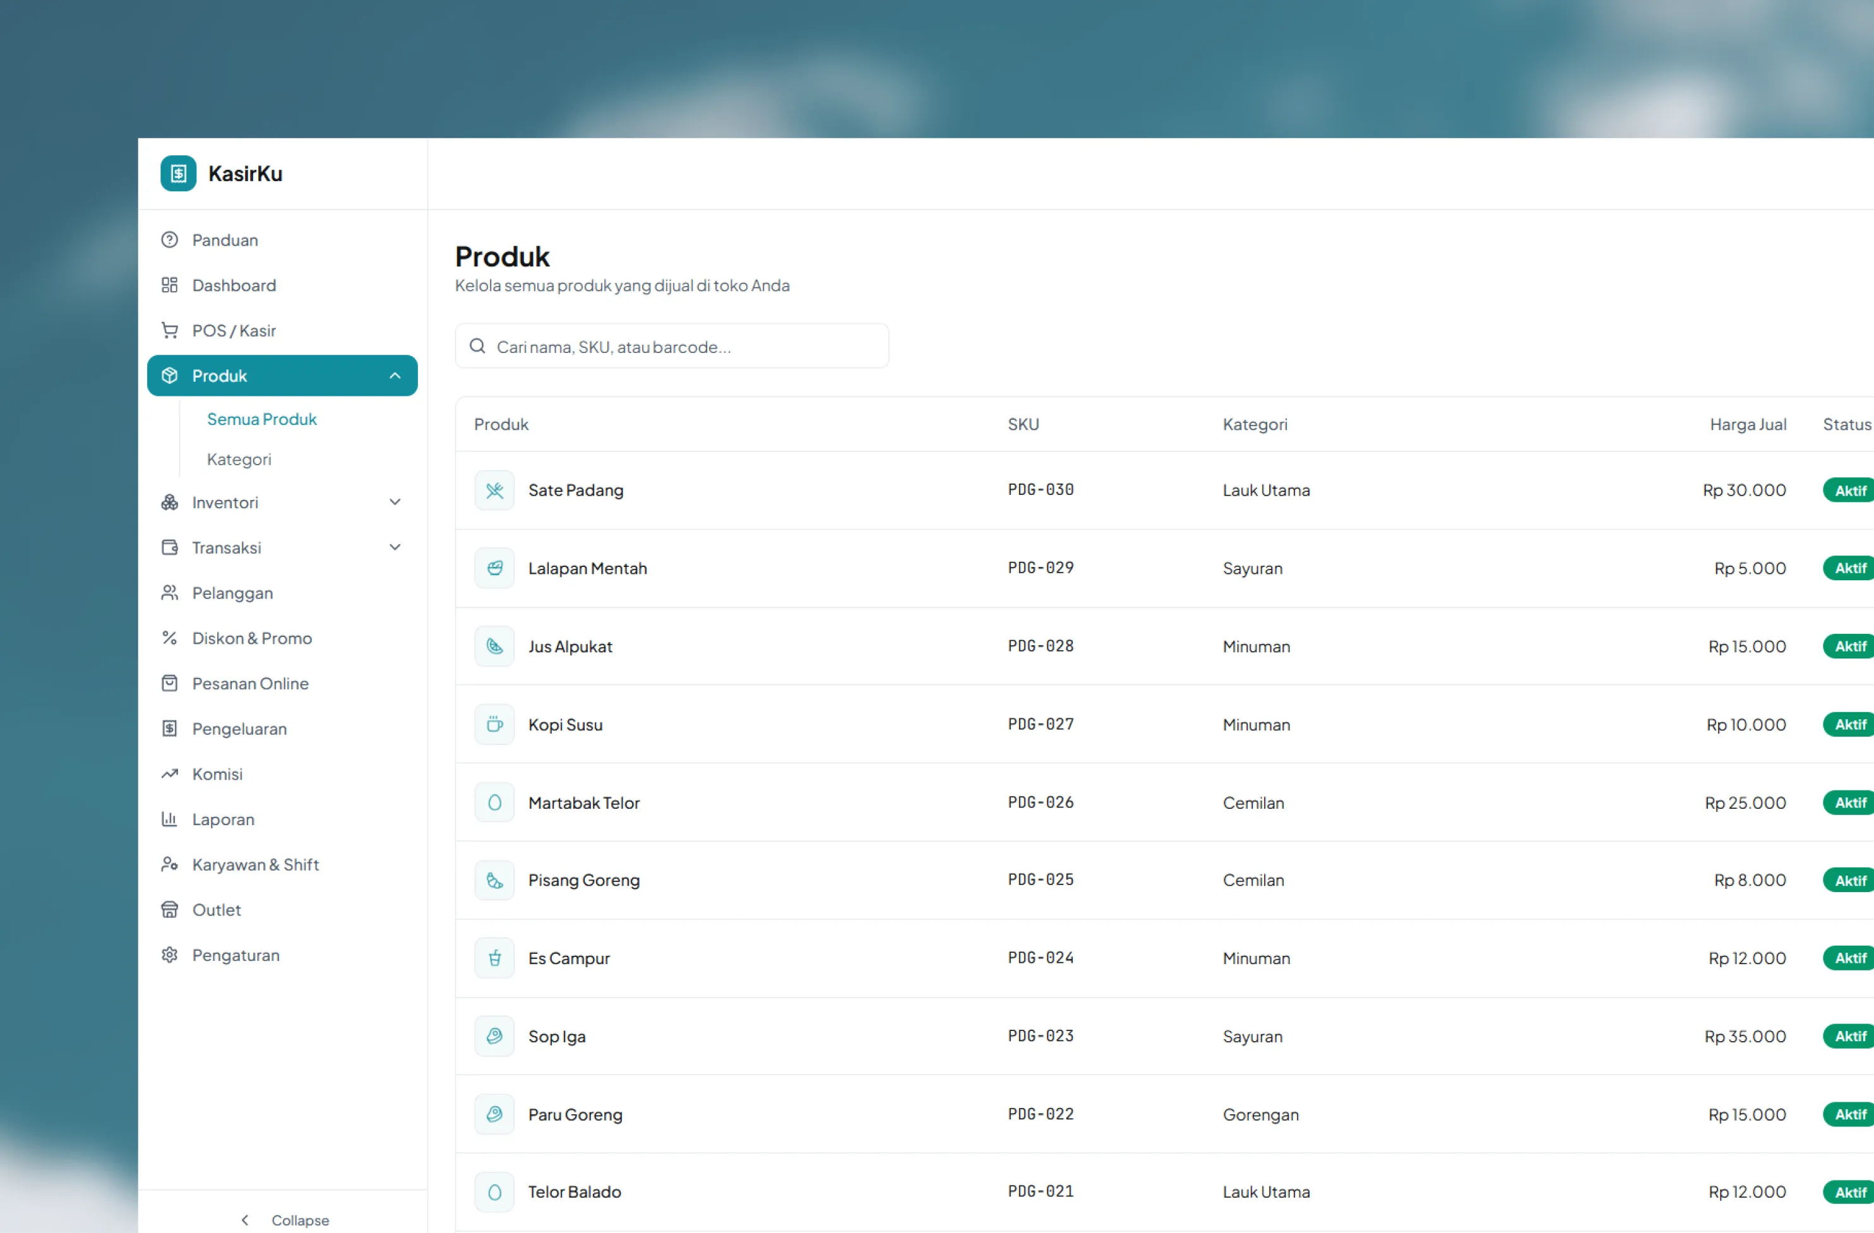The height and width of the screenshot is (1233, 1874).
Task: Click the product search input field
Action: 672,345
